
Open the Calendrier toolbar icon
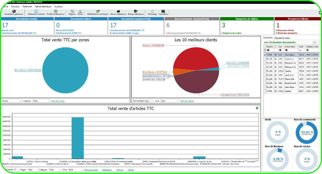pos(163,12)
